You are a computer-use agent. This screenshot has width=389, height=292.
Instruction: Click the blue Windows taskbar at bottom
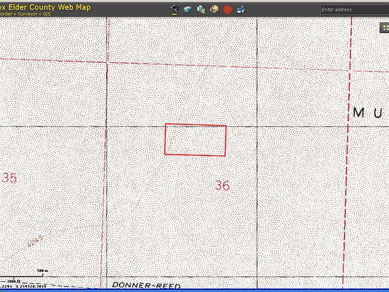click(194, 290)
